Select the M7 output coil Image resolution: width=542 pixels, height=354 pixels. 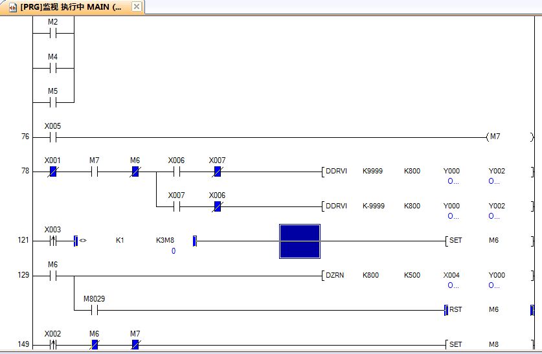click(x=510, y=137)
